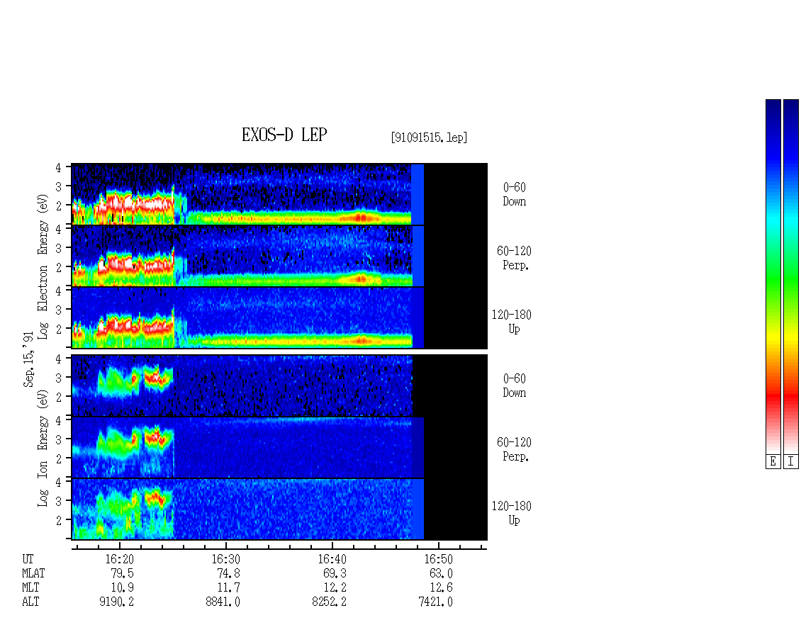Screen dimensions: 801x620
Task: Click the ALT value 8841.0
Action: (x=223, y=602)
